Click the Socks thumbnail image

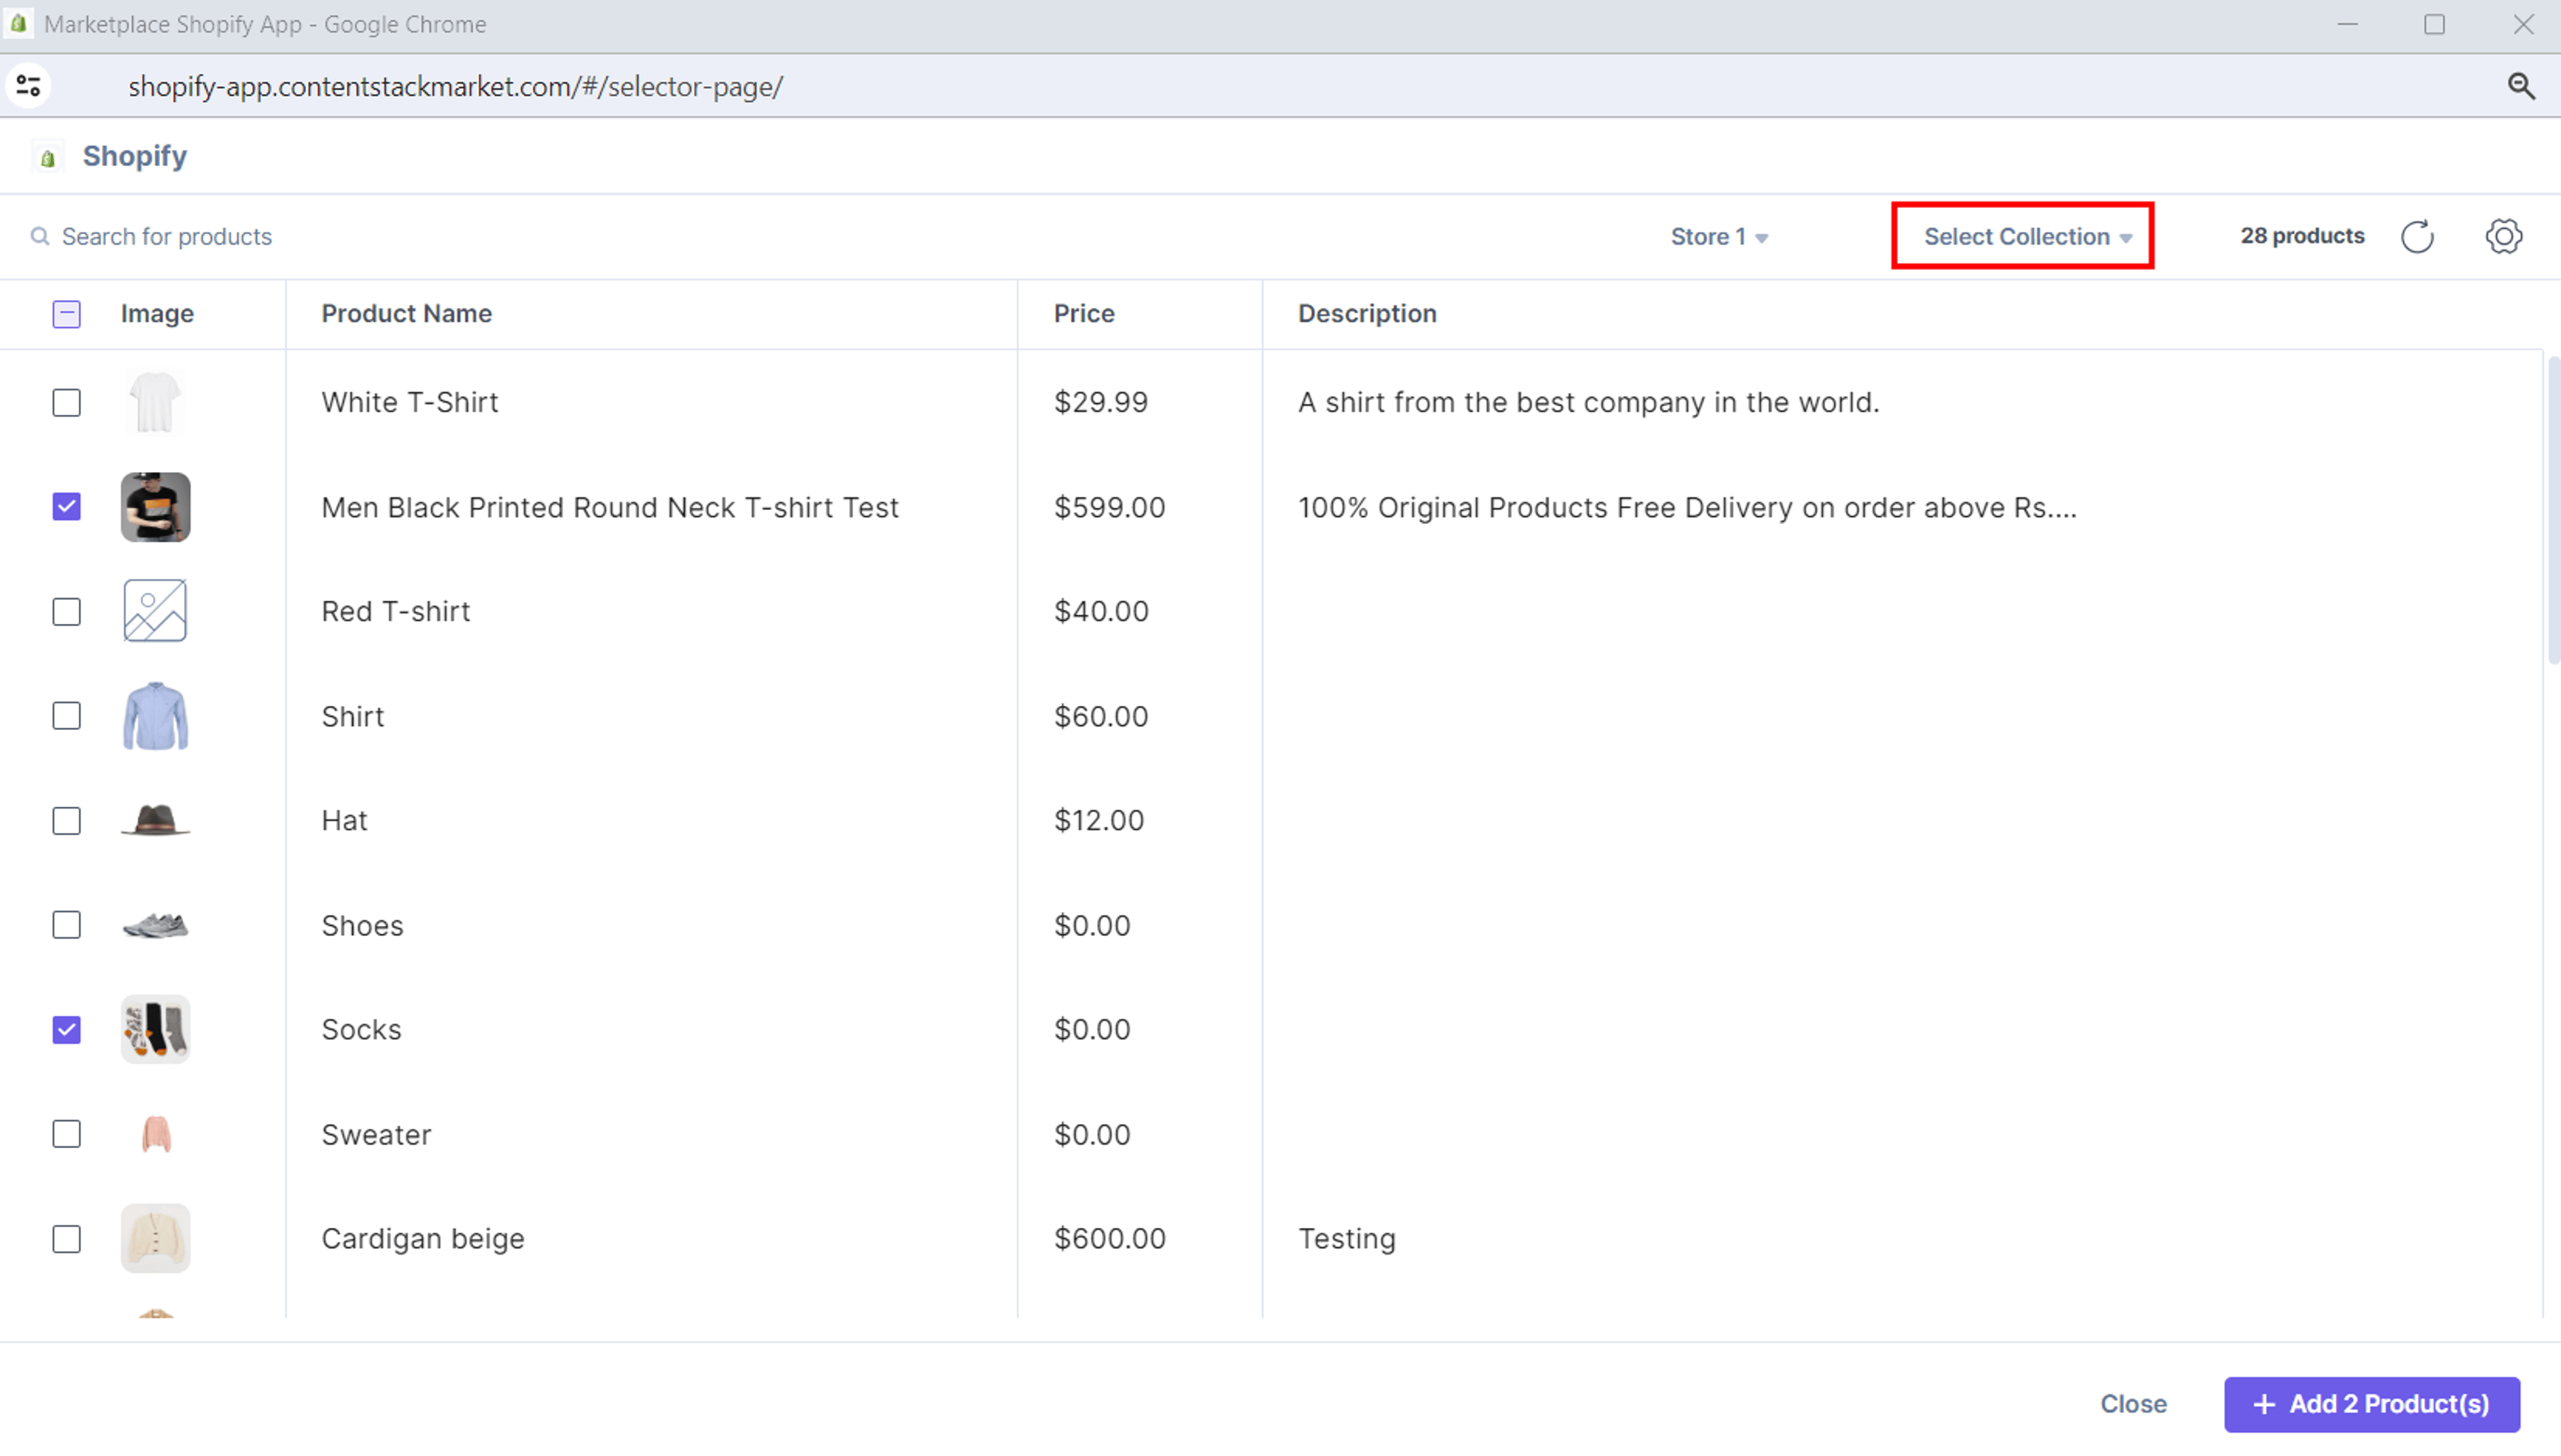(155, 1029)
